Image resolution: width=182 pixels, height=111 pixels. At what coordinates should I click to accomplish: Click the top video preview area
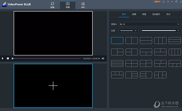pyautogui.click(x=53, y=33)
